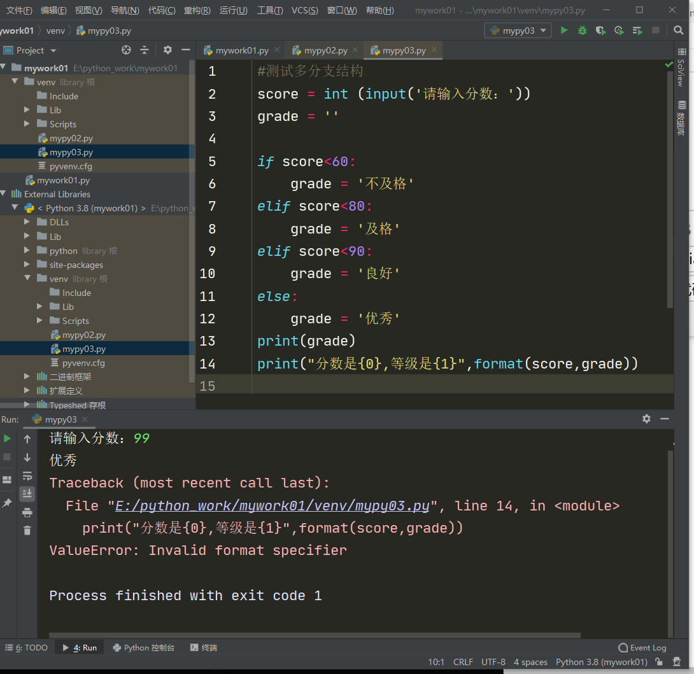The image size is (694, 674).
Task: Click the editor vertical scrollbar
Action: point(670,188)
